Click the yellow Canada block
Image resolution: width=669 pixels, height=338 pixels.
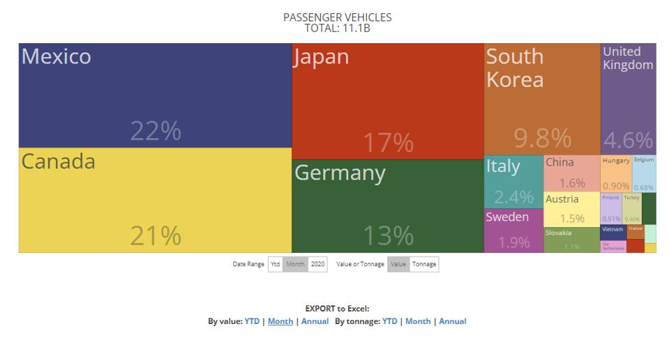(155, 200)
